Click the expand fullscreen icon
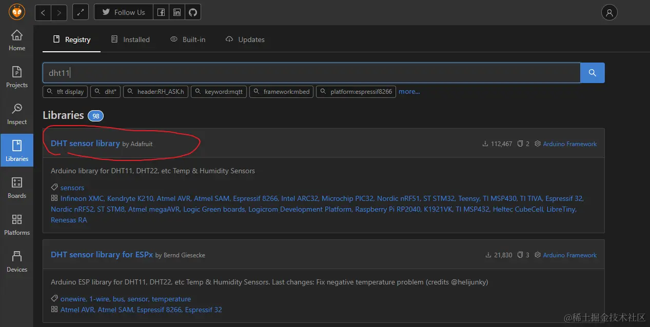The width and height of the screenshot is (650, 327). coord(81,12)
